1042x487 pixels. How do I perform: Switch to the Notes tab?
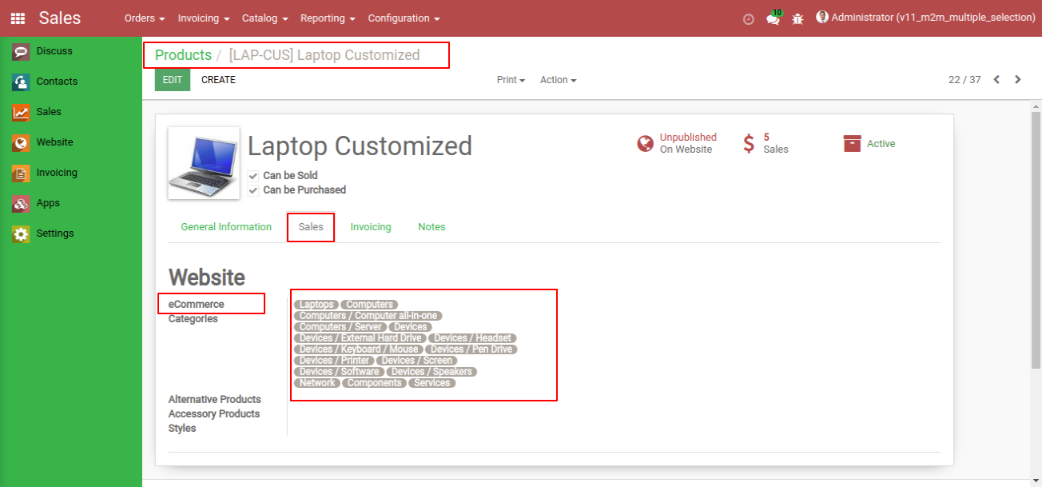(432, 226)
